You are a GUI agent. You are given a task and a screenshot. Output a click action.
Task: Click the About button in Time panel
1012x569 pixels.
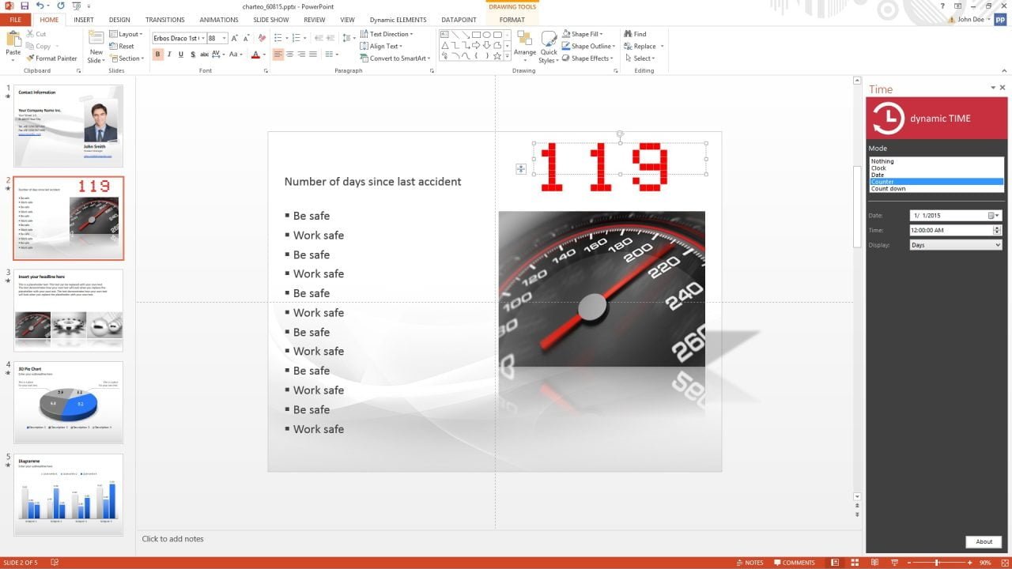(x=983, y=541)
